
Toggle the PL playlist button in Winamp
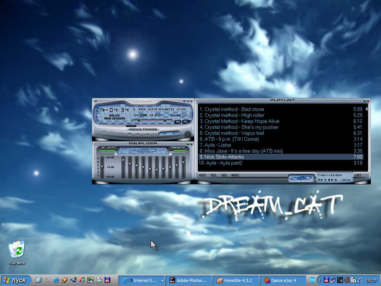pyautogui.click(x=186, y=122)
